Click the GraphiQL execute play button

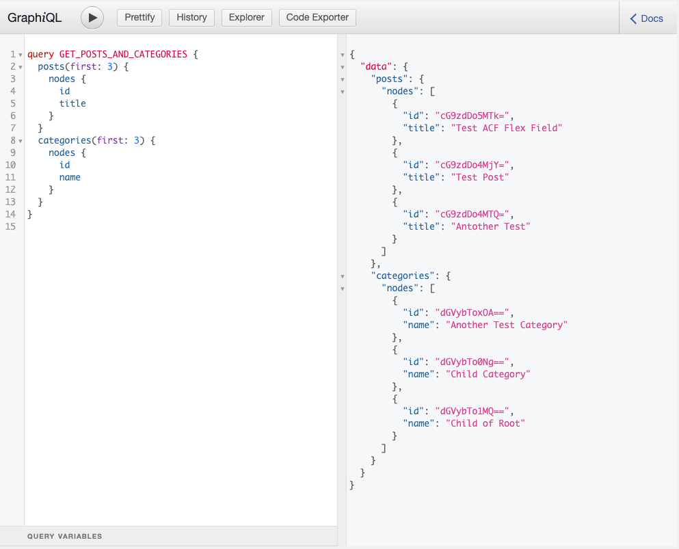click(92, 18)
